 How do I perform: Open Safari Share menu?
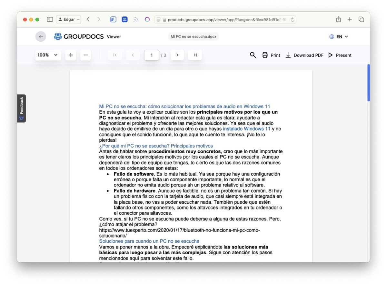coord(338,19)
